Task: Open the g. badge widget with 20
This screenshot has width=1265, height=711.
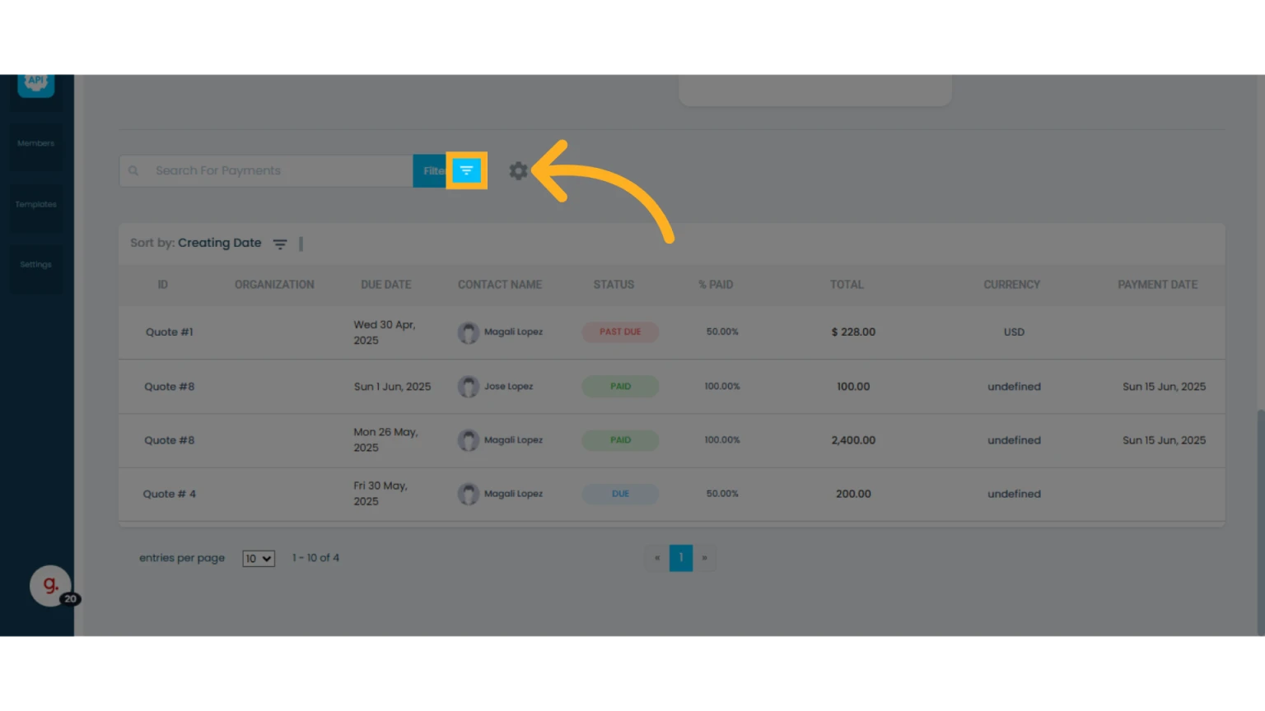Action: (x=52, y=586)
